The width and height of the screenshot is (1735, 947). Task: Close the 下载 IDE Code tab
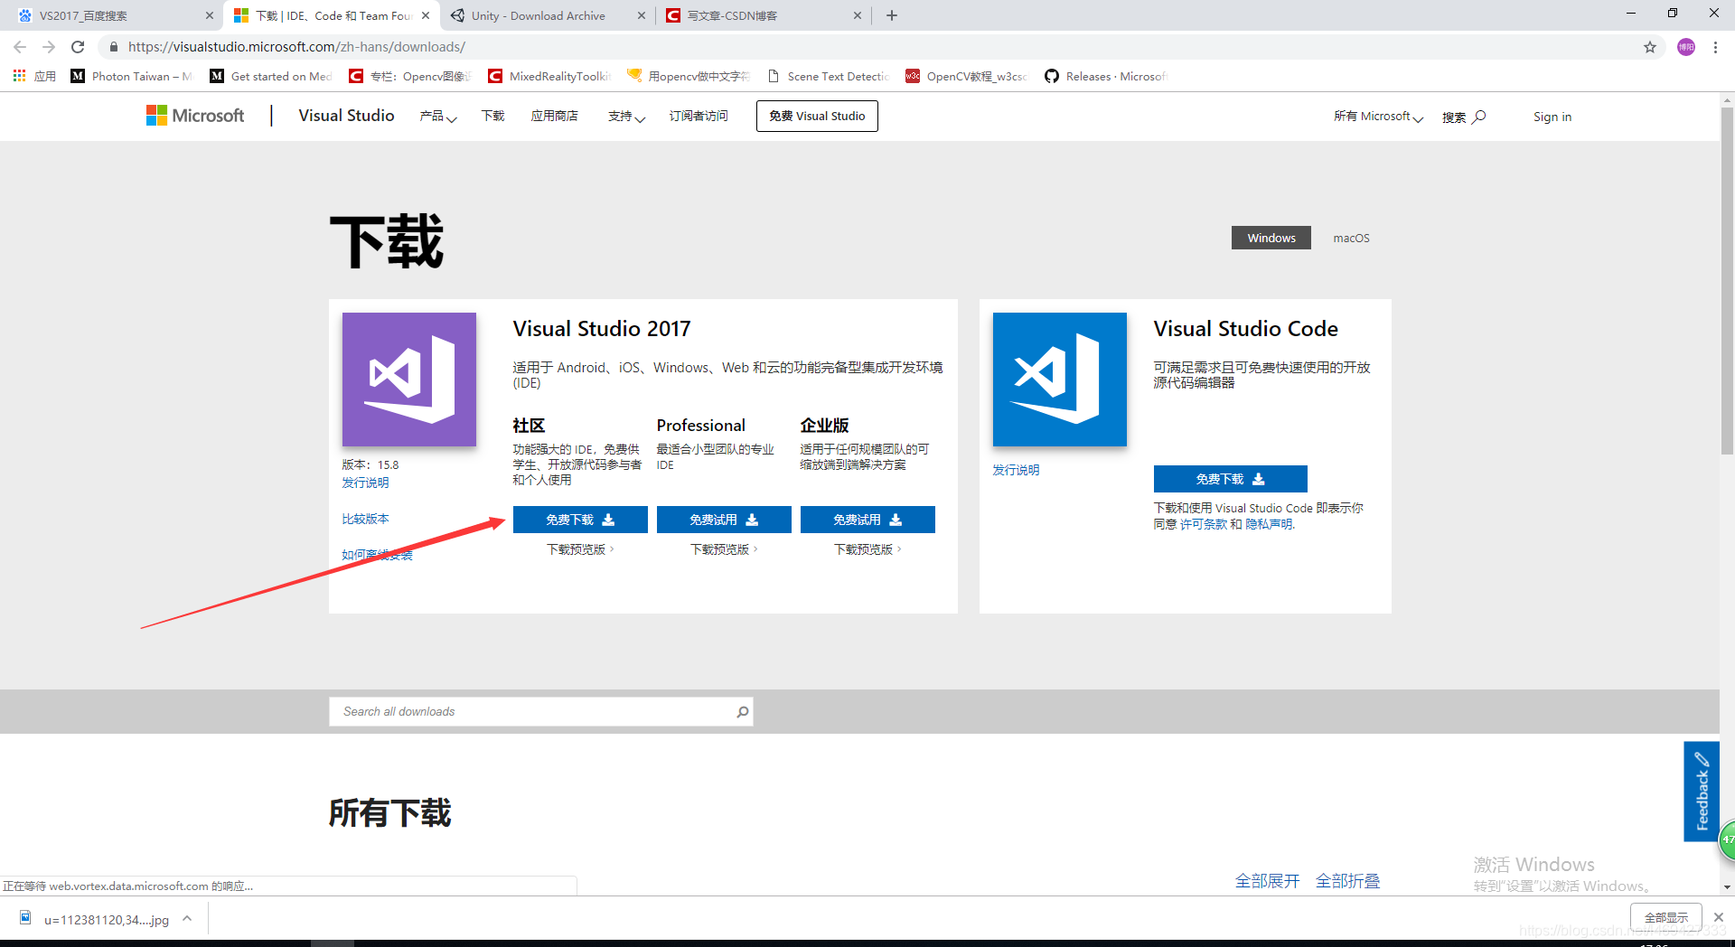[426, 15]
